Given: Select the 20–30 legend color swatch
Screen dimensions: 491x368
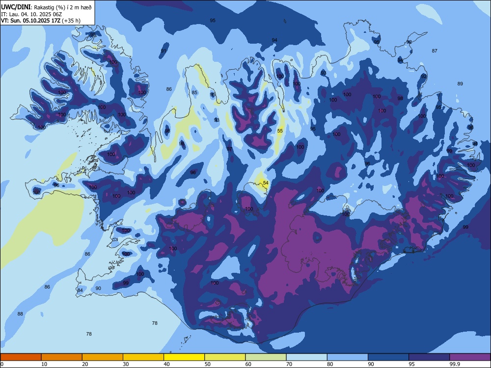Looking at the screenshot, I should [x=103, y=357].
